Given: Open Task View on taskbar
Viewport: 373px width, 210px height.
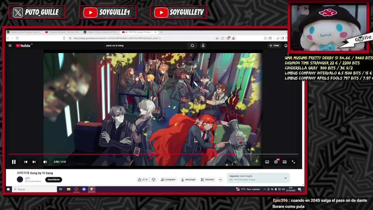Looking at the screenshot, I should [x=61, y=189].
